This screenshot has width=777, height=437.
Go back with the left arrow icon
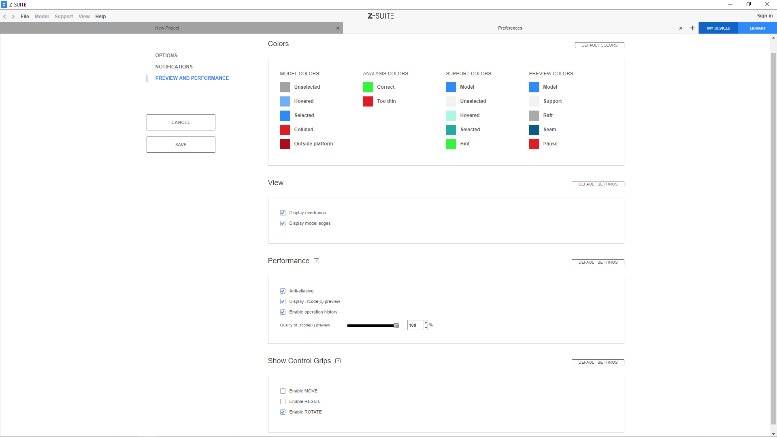pos(5,17)
